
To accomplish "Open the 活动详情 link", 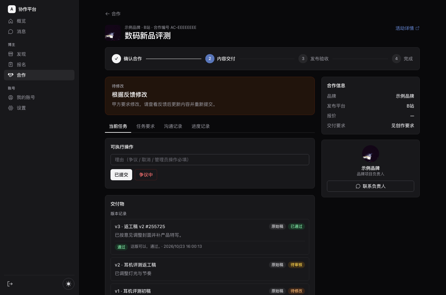I will click(407, 28).
